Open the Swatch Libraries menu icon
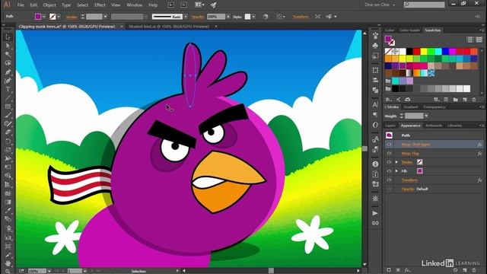487x274 pixels. pyautogui.click(x=388, y=100)
